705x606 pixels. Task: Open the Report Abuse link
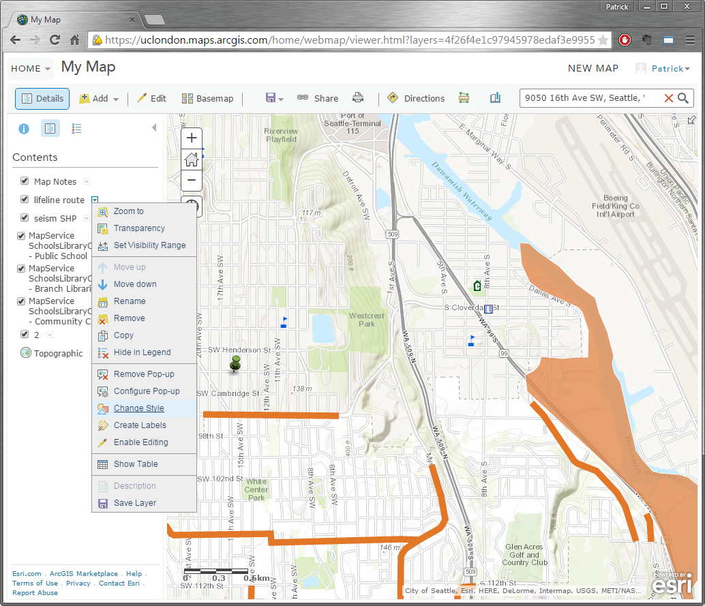35,593
